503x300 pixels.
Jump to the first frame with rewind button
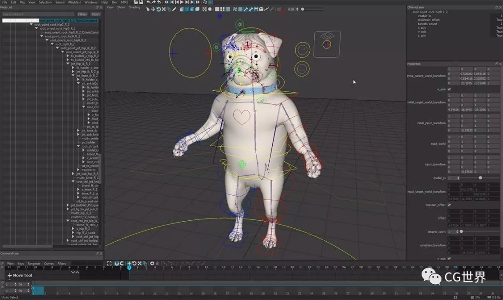pyautogui.click(x=166, y=2)
